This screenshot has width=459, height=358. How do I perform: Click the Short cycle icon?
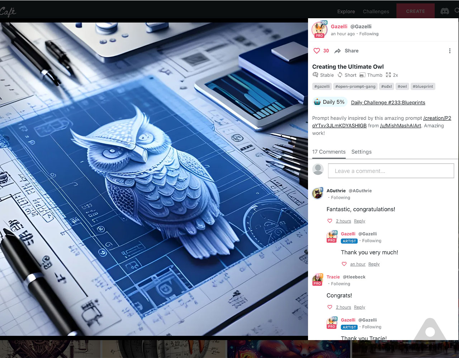pyautogui.click(x=340, y=75)
